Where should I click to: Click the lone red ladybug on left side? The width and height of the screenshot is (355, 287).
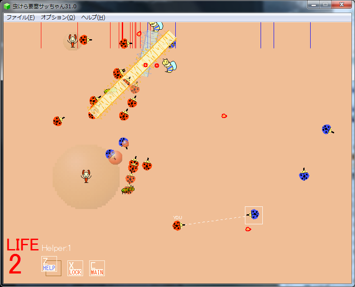58,121
